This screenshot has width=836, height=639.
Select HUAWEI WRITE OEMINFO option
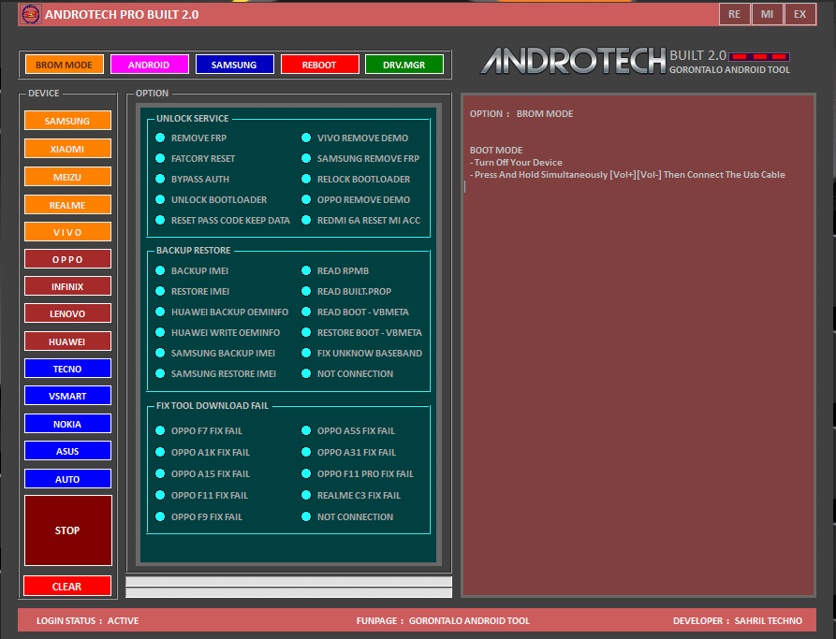(217, 332)
